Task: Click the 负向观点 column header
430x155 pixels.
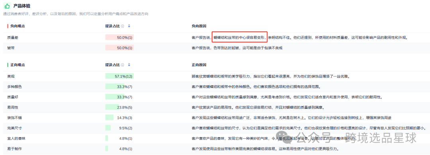Action: [18, 26]
